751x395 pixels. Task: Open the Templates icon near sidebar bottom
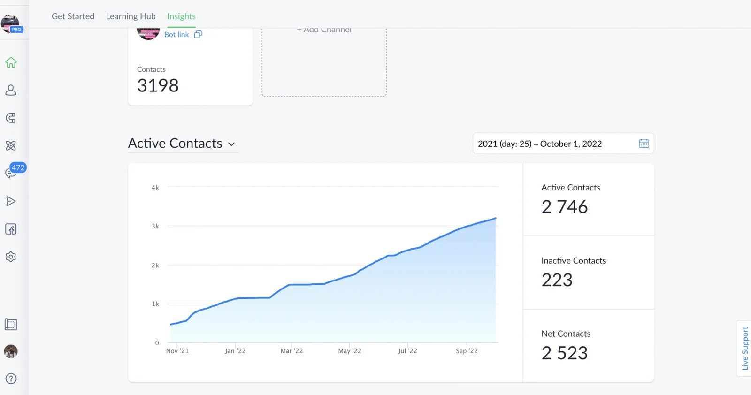point(11,324)
